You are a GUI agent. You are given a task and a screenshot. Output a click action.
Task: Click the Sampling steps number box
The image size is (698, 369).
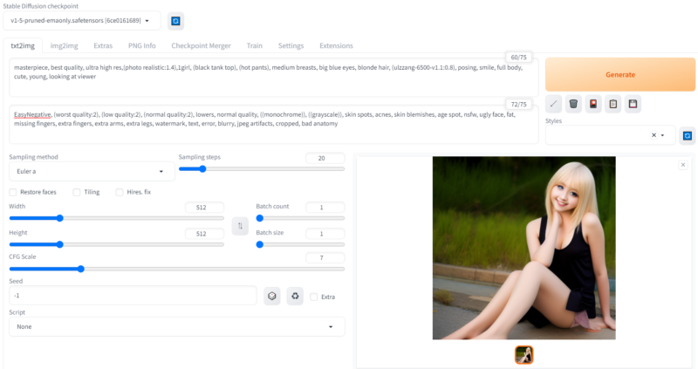pos(325,158)
